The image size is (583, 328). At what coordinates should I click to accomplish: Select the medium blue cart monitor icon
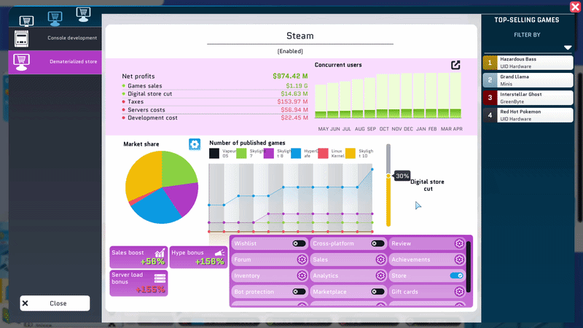[55, 18]
